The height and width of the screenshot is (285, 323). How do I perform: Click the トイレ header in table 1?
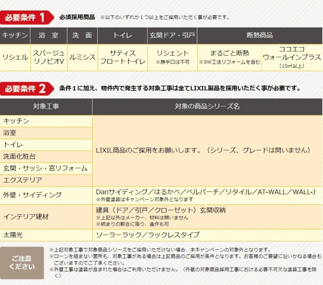click(x=122, y=36)
